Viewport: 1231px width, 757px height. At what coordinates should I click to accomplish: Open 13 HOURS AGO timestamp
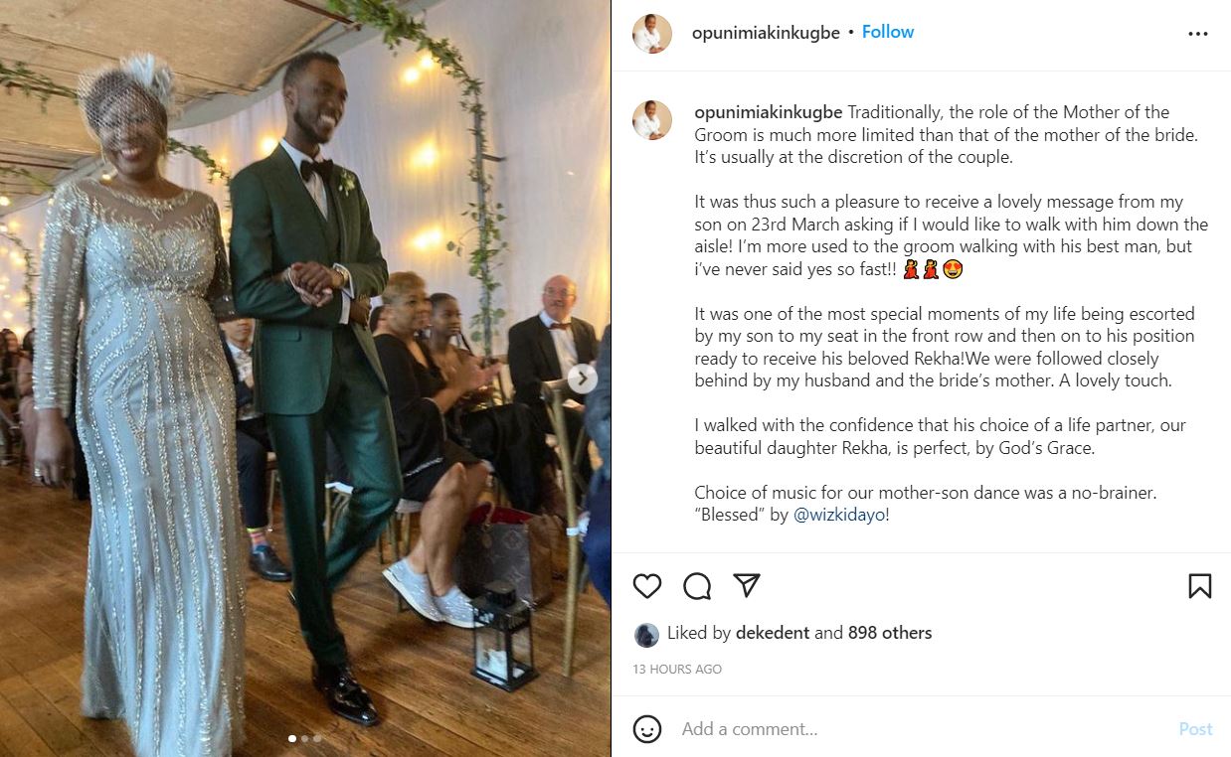click(677, 670)
